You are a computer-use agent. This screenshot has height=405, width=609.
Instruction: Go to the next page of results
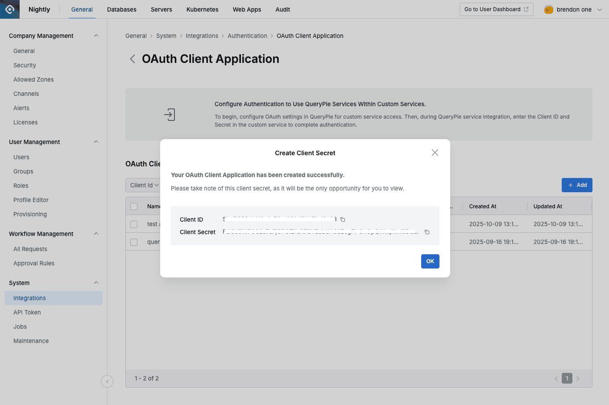pyautogui.click(x=578, y=378)
